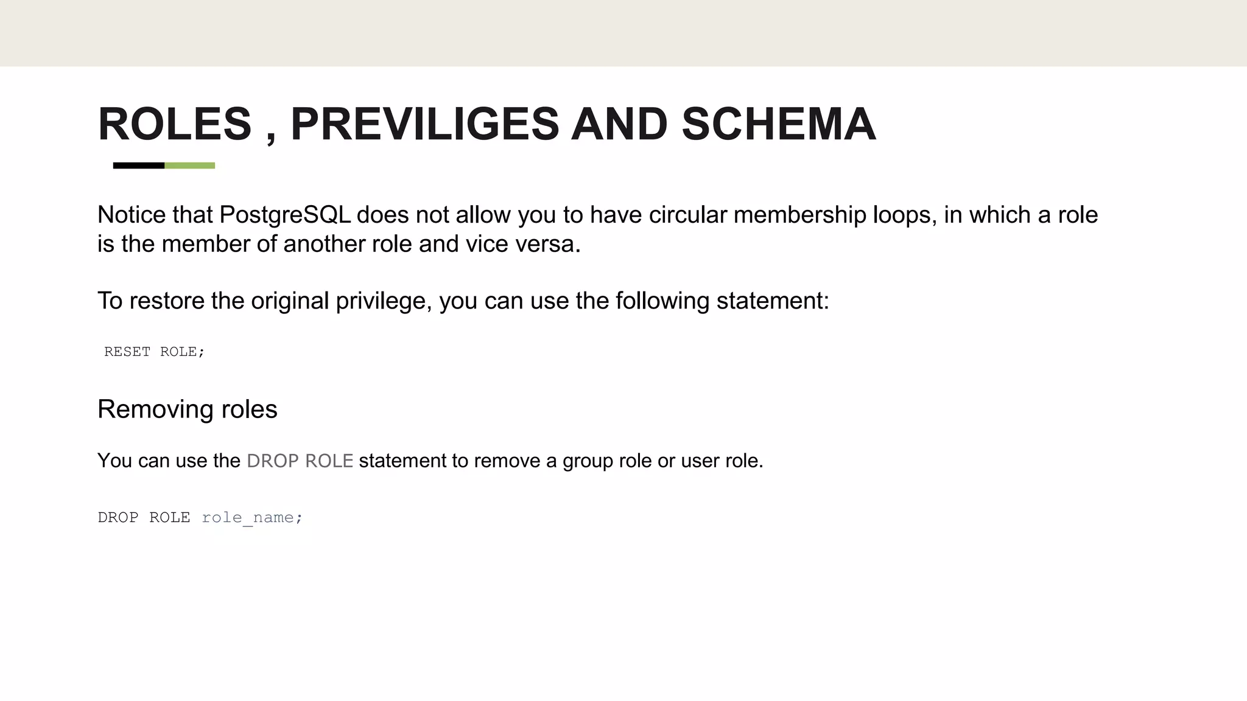Click the word PREVILIGES in the title

coord(425,124)
